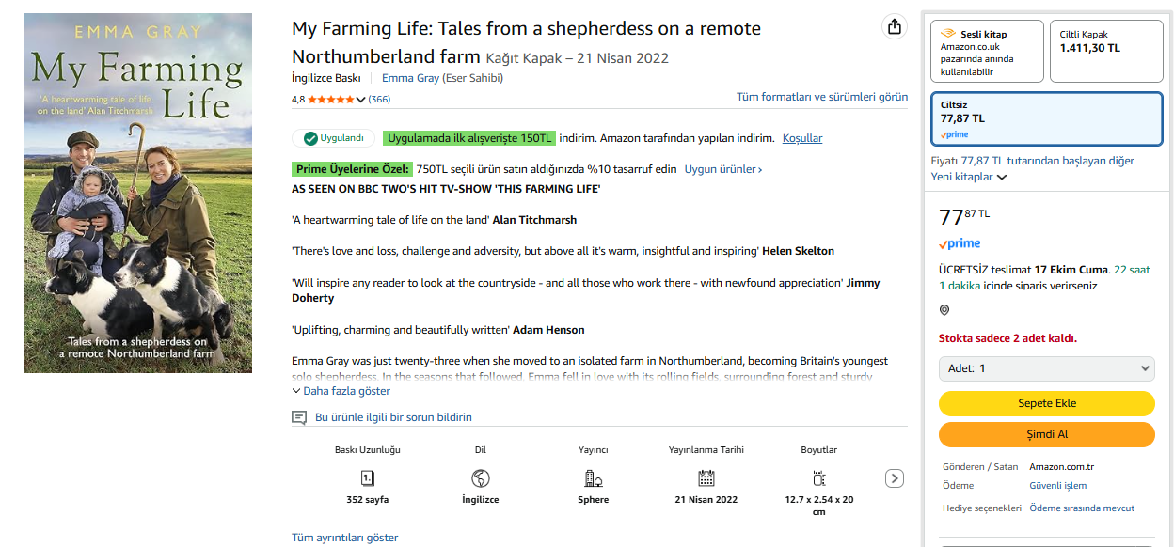Select the Ciltli Kapak 1.411,30 TL format
This screenshot has height=547, width=1174.
[1106, 50]
